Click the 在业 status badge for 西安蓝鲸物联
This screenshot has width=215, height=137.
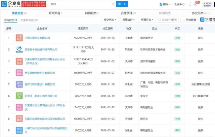click(178, 73)
